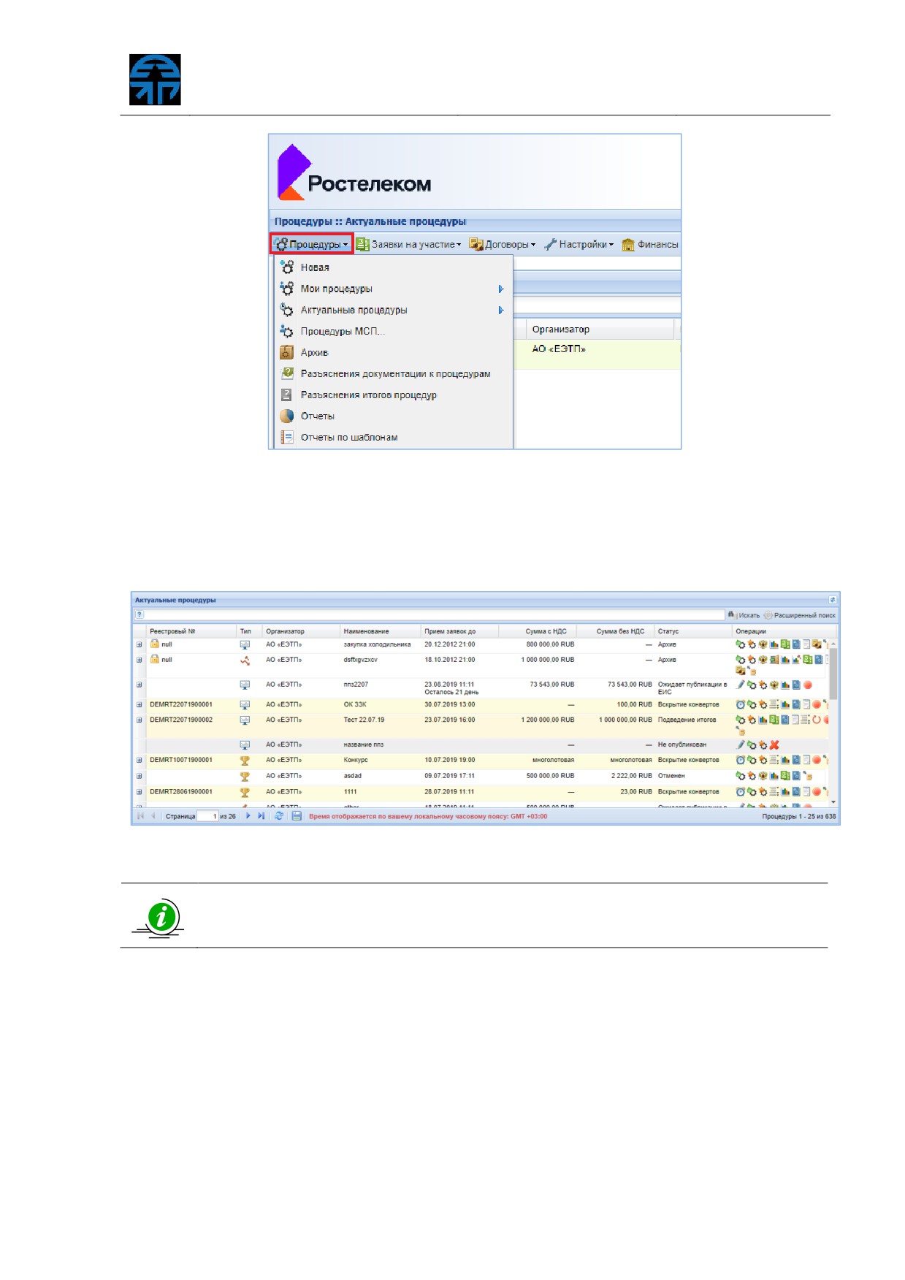
Task: Click the archive box icon beside Архив
Action: pos(286,352)
